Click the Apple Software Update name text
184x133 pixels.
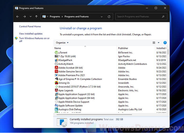tap(70, 106)
